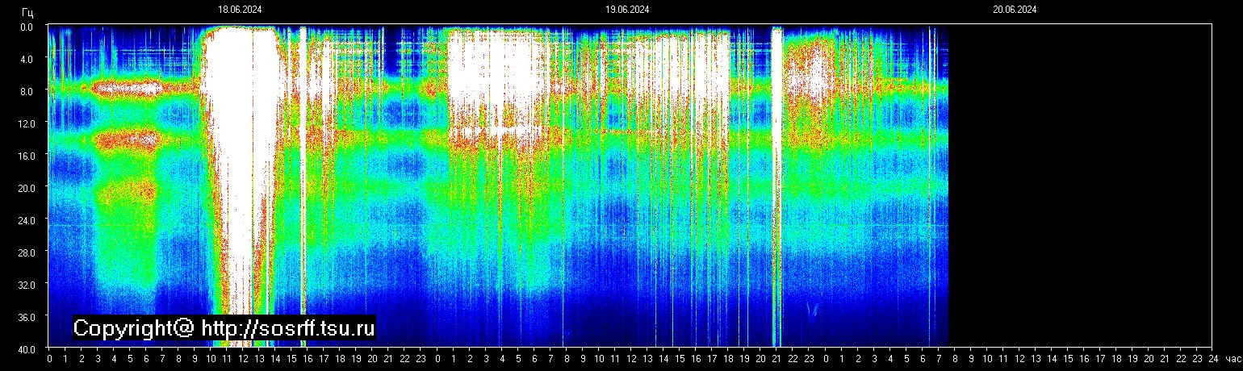The height and width of the screenshot is (371, 1243).
Task: Select the 4.0 frequency axis label
Action: tap(26, 59)
